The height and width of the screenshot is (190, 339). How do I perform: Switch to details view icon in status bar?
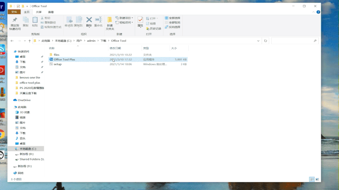point(312,179)
